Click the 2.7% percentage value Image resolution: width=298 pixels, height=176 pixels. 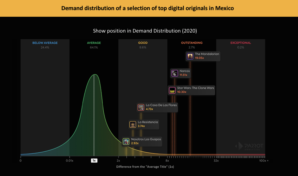click(x=192, y=47)
